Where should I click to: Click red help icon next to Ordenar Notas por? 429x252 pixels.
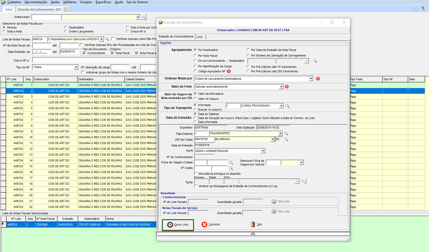tap(318, 79)
